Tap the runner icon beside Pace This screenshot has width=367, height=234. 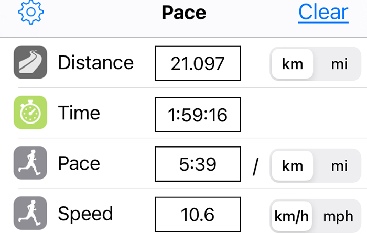pyautogui.click(x=30, y=163)
